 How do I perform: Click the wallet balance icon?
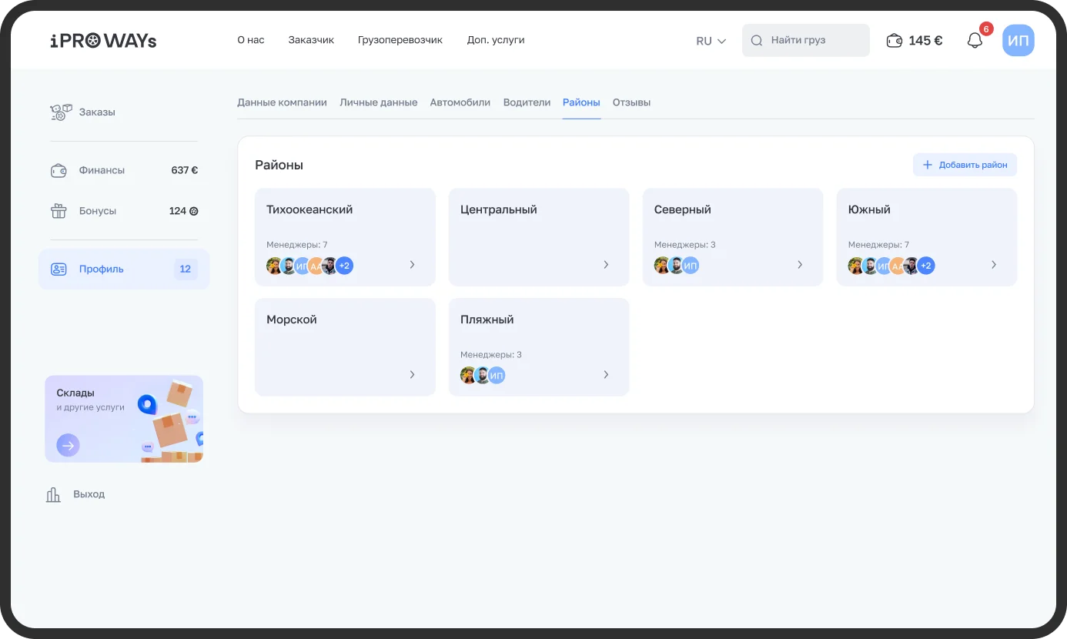tap(894, 41)
